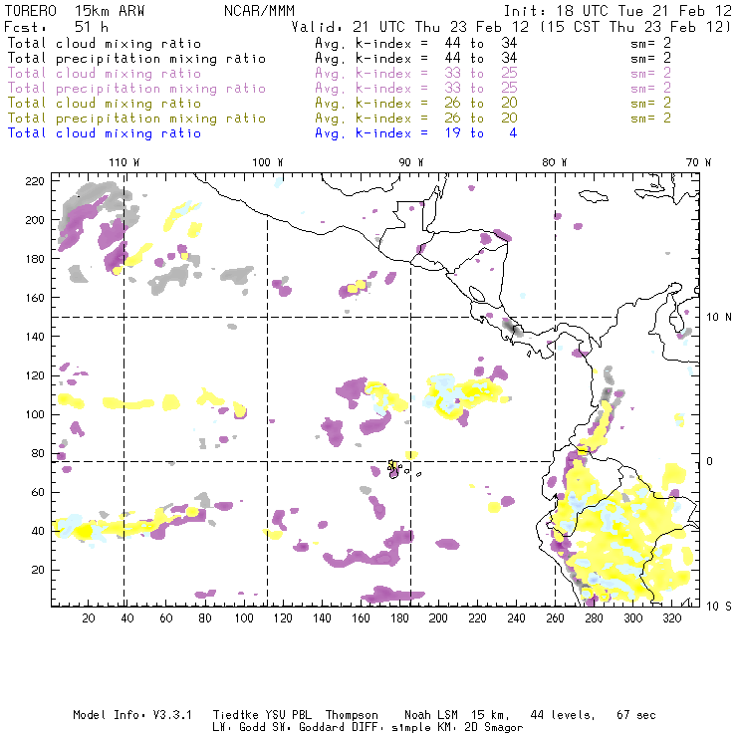737x737 pixels.
Task: Select the olive "Total precipitation mixing ratio" legend line
Action: point(136,119)
